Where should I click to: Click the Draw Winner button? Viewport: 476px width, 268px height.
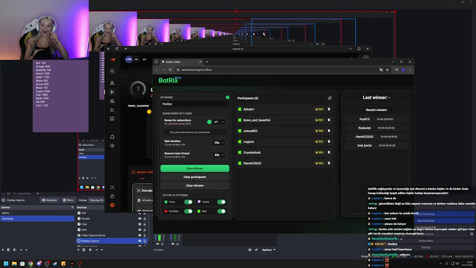195,168
